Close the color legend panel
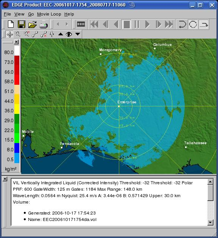Screen dimensions: 218x238 (16, 42)
